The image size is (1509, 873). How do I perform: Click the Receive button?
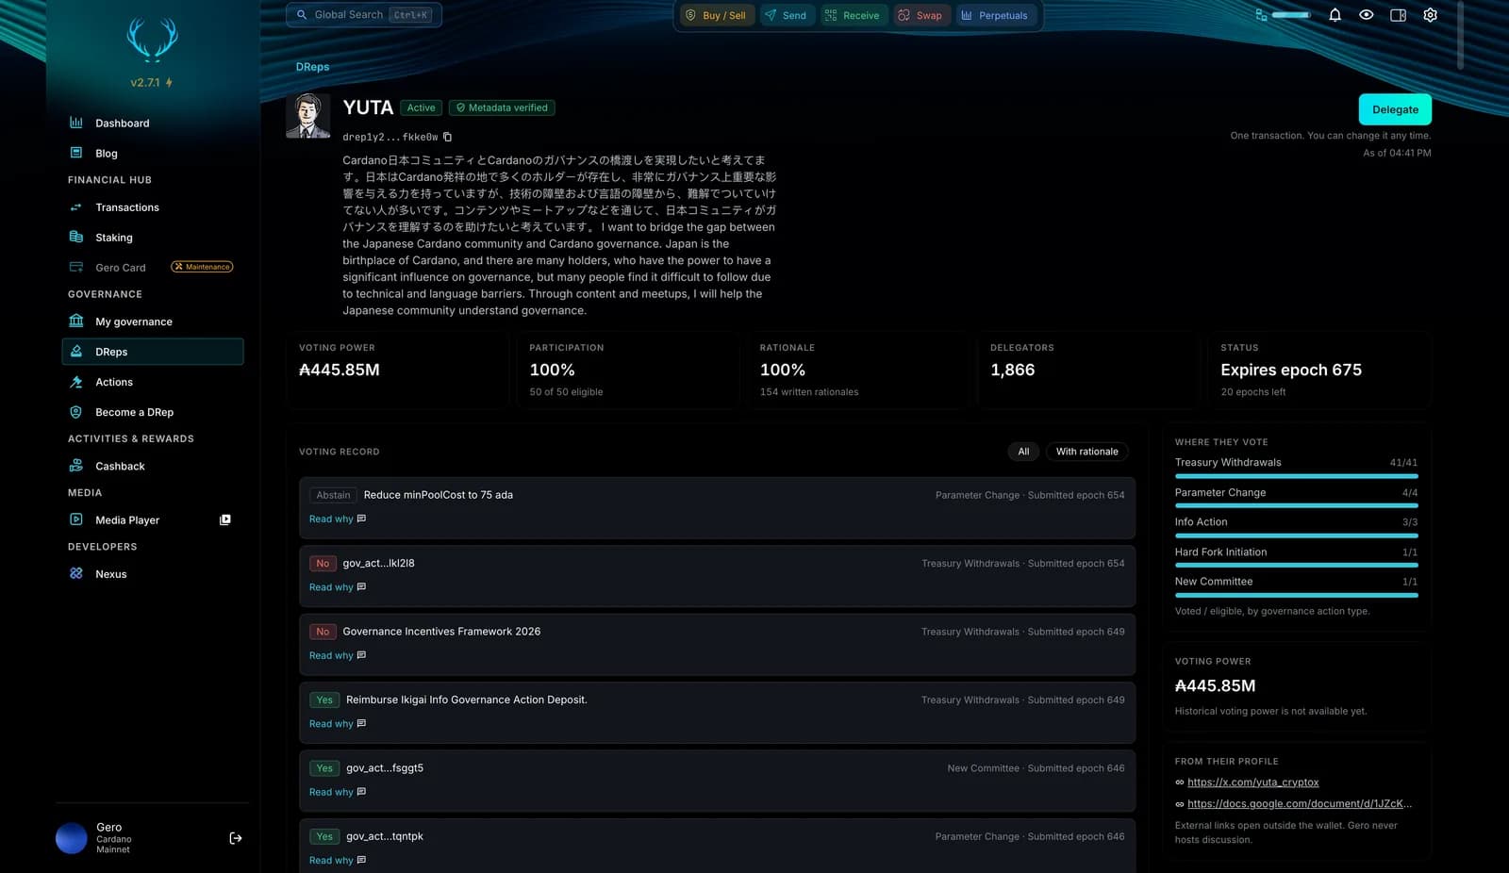(853, 15)
